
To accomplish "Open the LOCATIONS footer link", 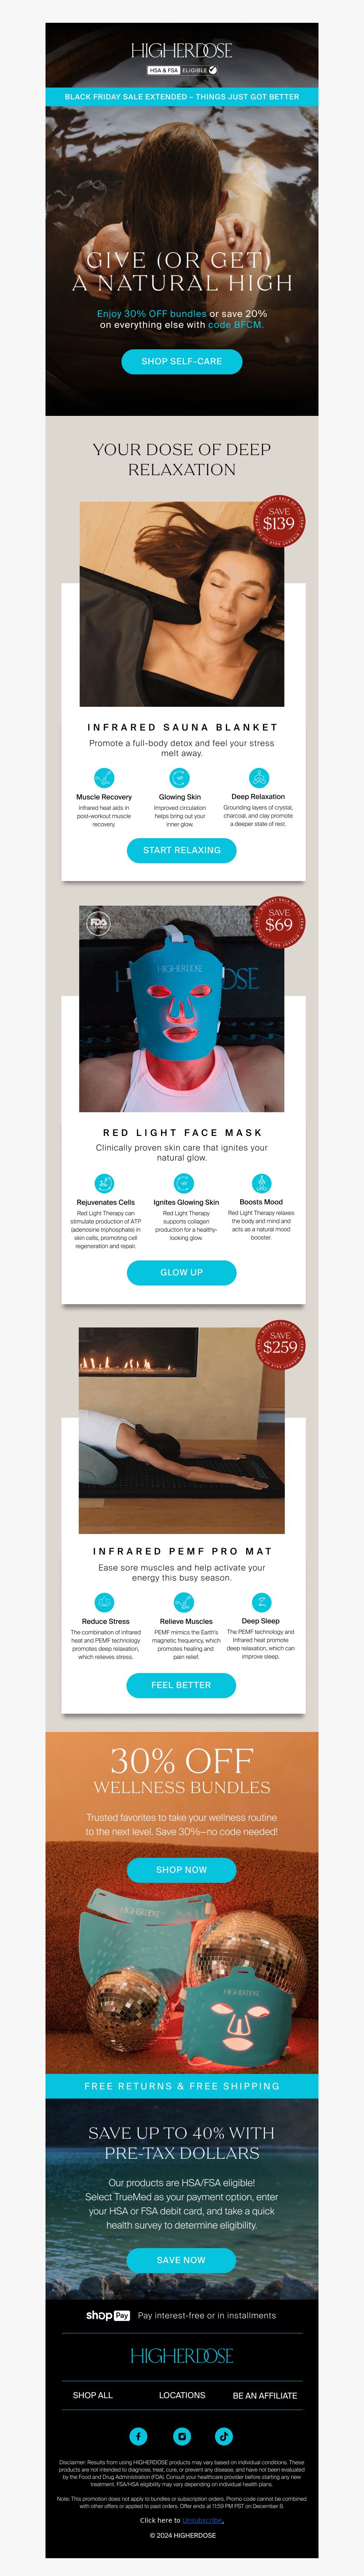I will coord(182,2395).
